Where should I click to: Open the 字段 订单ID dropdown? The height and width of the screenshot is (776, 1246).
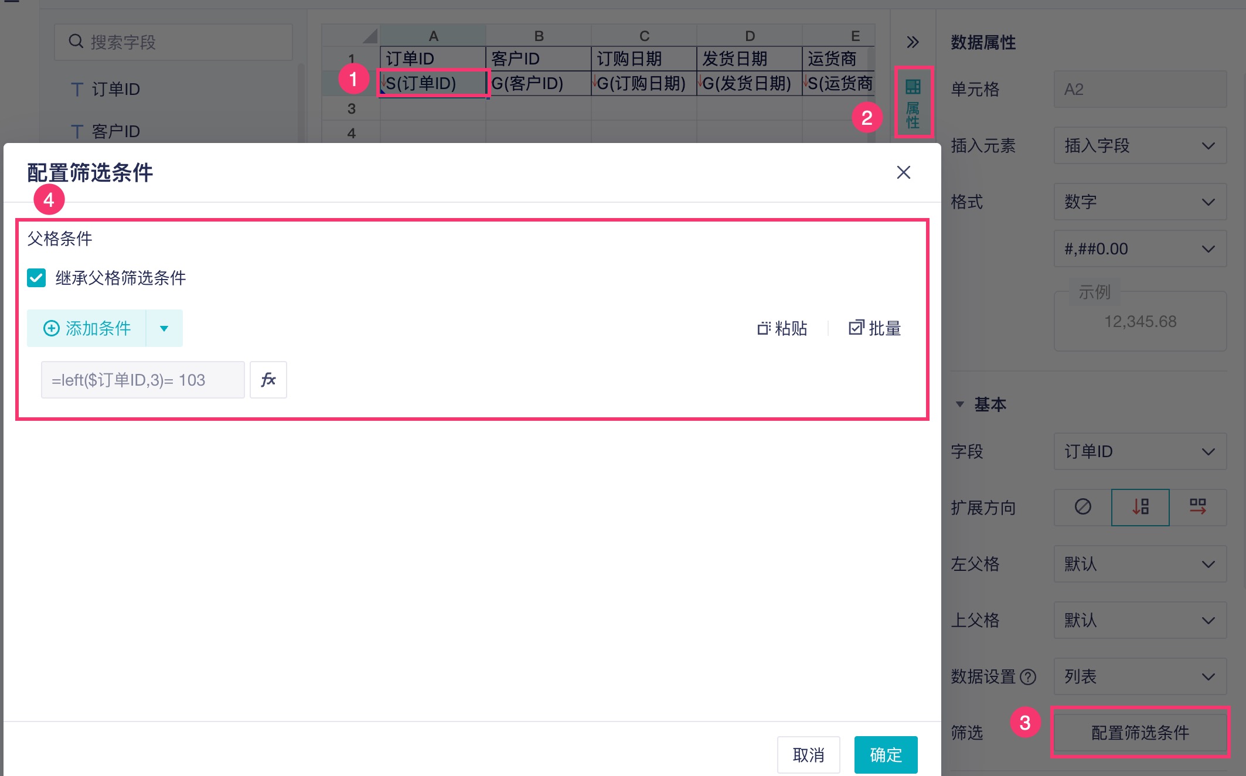point(1140,451)
